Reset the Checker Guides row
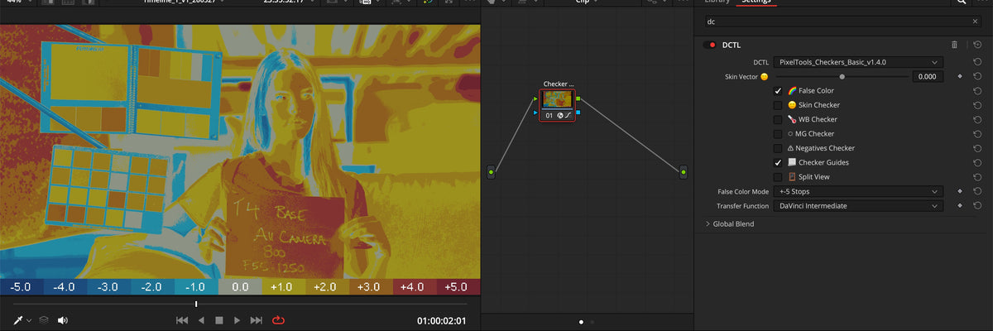 [x=977, y=162]
